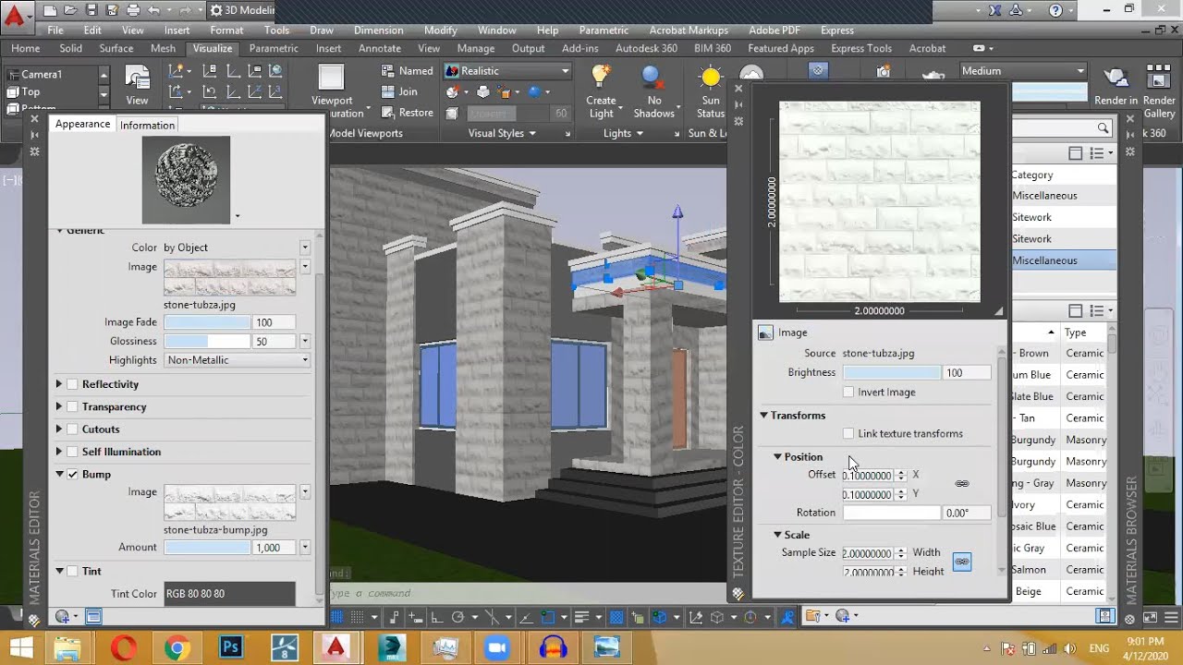Enable the Reflectivity checkbox

pyautogui.click(x=73, y=384)
